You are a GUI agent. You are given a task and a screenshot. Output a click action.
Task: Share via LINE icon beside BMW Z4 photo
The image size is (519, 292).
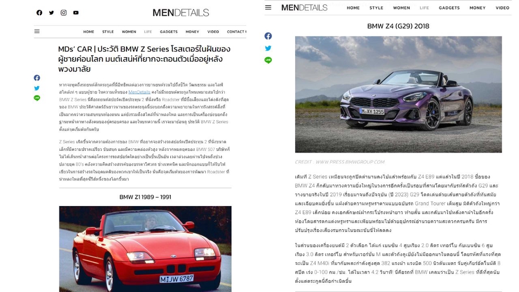(x=268, y=60)
